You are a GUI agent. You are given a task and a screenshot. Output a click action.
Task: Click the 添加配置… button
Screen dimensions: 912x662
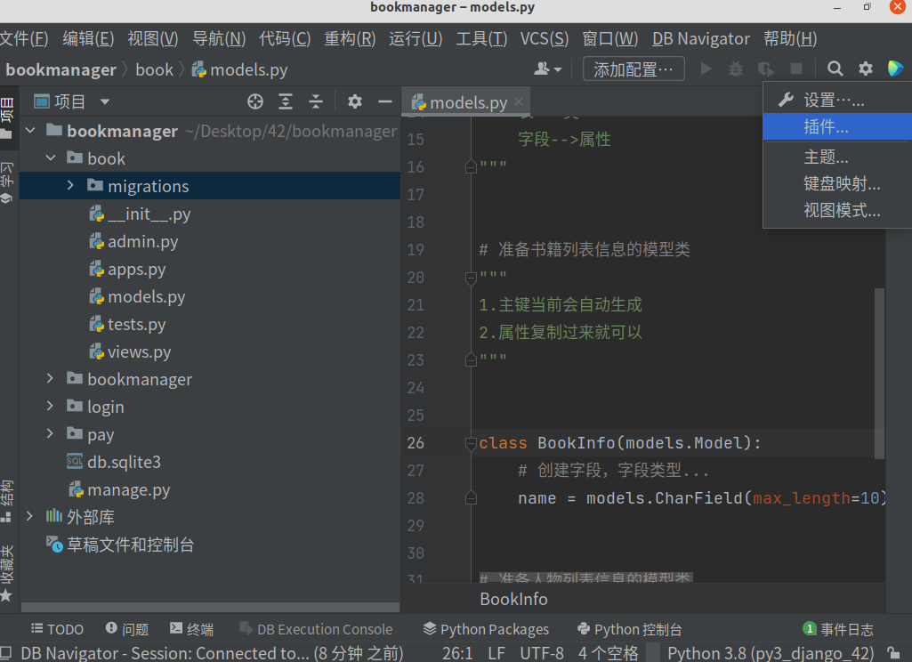click(633, 69)
